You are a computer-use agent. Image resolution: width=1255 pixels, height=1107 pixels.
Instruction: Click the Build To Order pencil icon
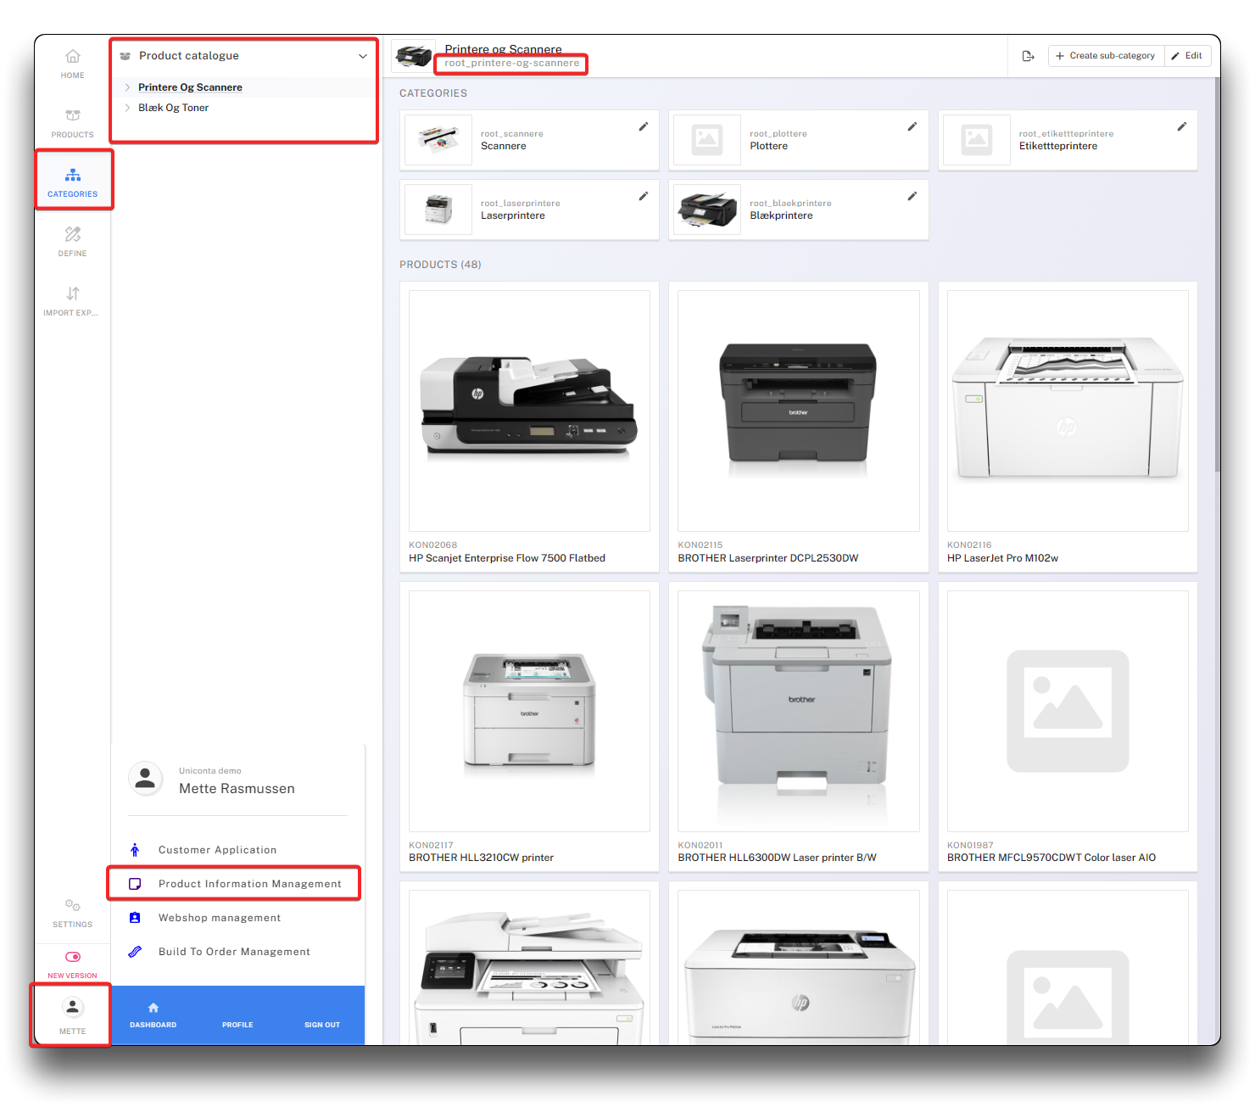[x=135, y=952]
